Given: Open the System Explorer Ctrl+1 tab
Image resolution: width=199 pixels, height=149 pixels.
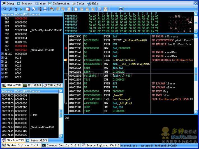Looking at the screenshot, I should [x=21, y=145].
